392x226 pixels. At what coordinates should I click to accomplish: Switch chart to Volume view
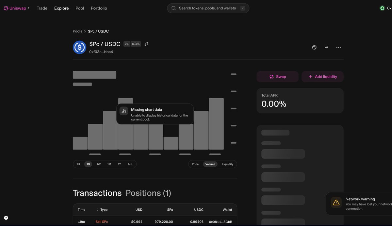pyautogui.click(x=210, y=164)
